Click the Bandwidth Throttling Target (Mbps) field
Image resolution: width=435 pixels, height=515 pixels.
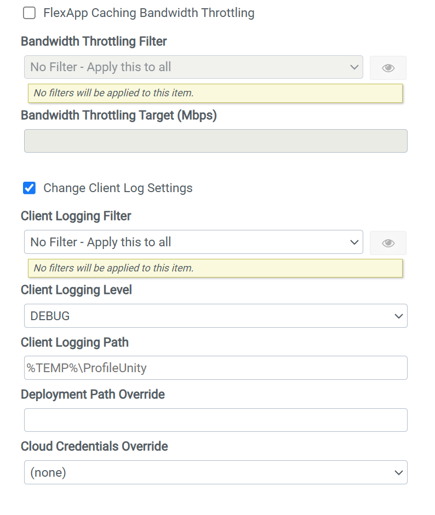[216, 141]
